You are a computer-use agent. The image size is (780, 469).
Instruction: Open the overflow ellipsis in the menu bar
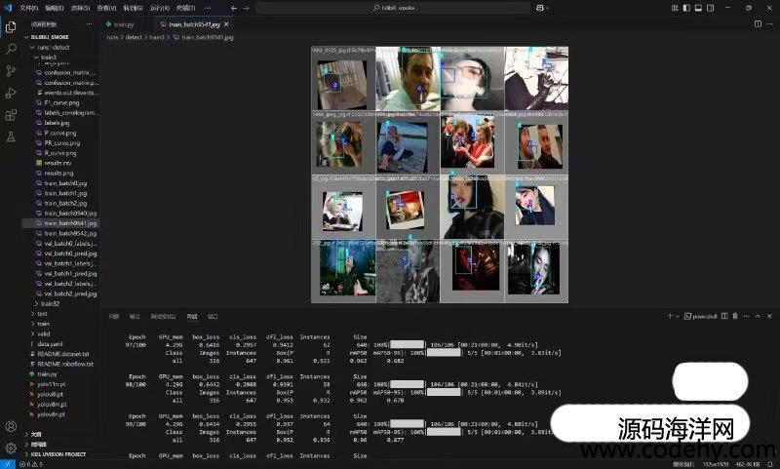(x=208, y=8)
